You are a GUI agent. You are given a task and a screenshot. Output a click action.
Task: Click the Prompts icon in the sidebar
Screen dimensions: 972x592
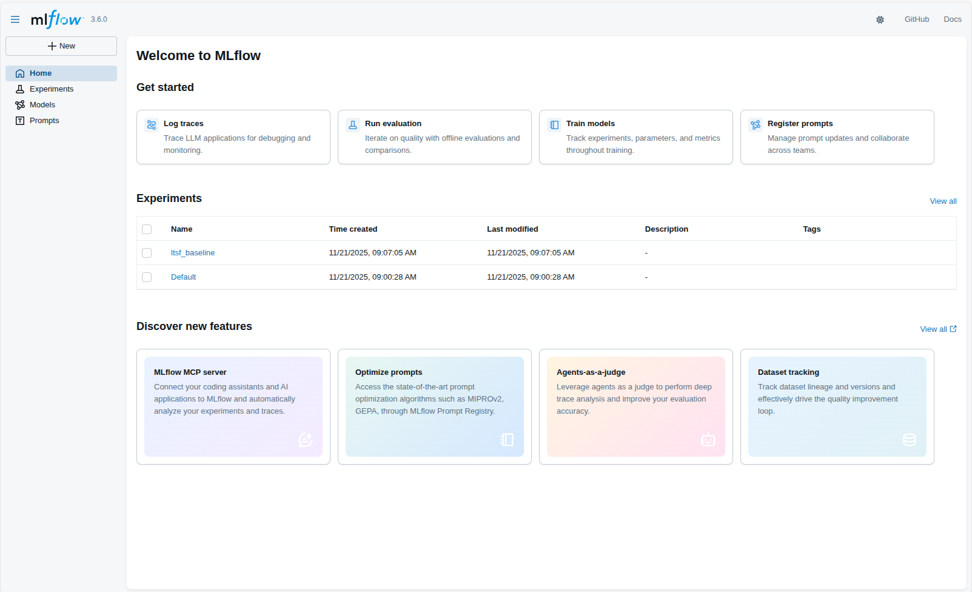(x=19, y=120)
